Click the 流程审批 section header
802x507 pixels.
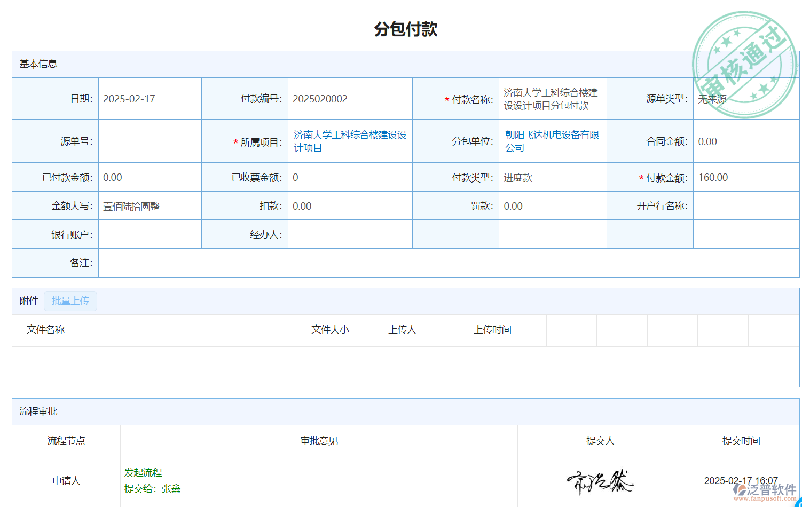point(38,411)
